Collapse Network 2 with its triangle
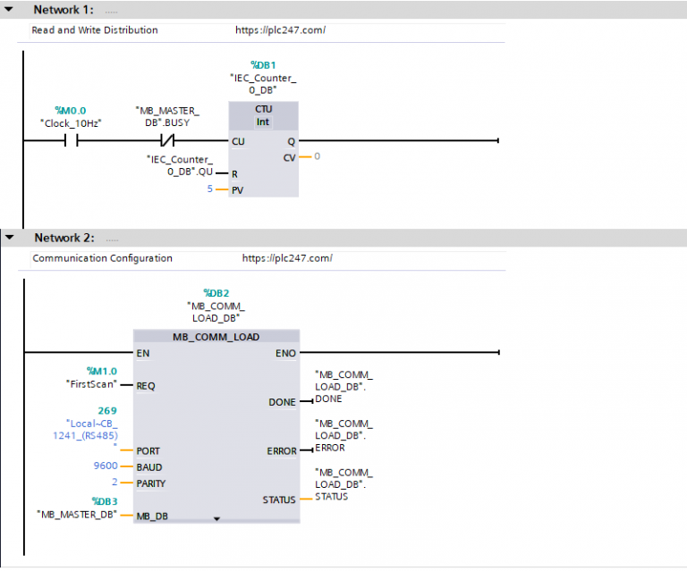This screenshot has width=687, height=571. (10, 238)
